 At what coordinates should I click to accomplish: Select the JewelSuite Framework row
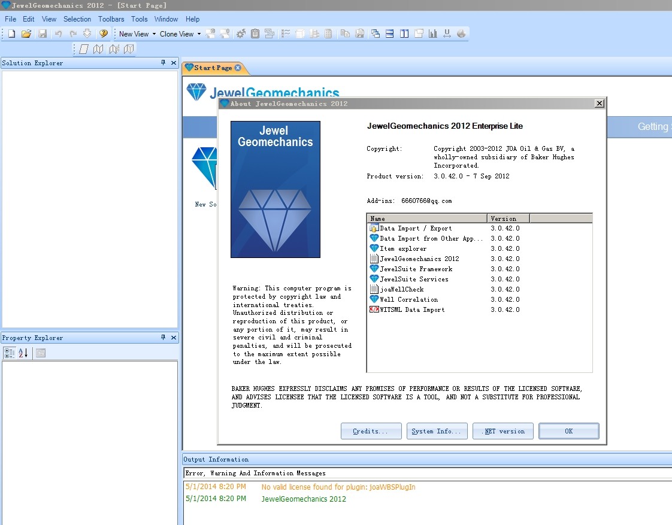click(480, 269)
